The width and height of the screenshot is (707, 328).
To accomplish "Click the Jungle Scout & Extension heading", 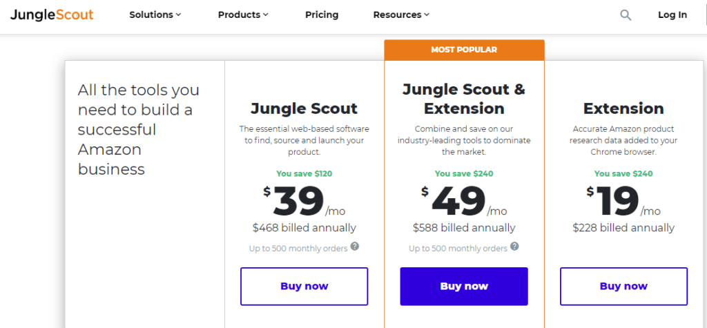I will tap(464, 99).
